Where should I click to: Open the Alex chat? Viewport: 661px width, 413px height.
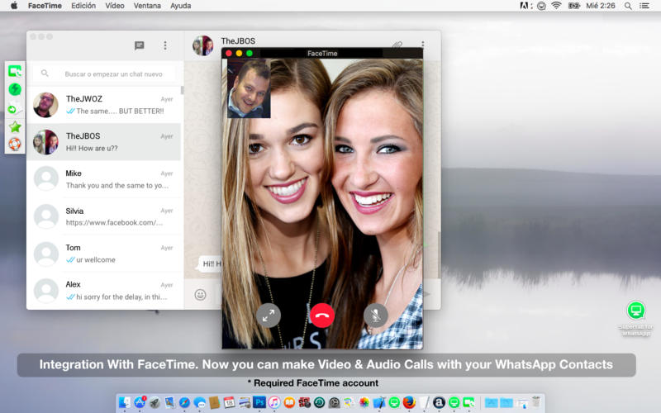point(104,291)
